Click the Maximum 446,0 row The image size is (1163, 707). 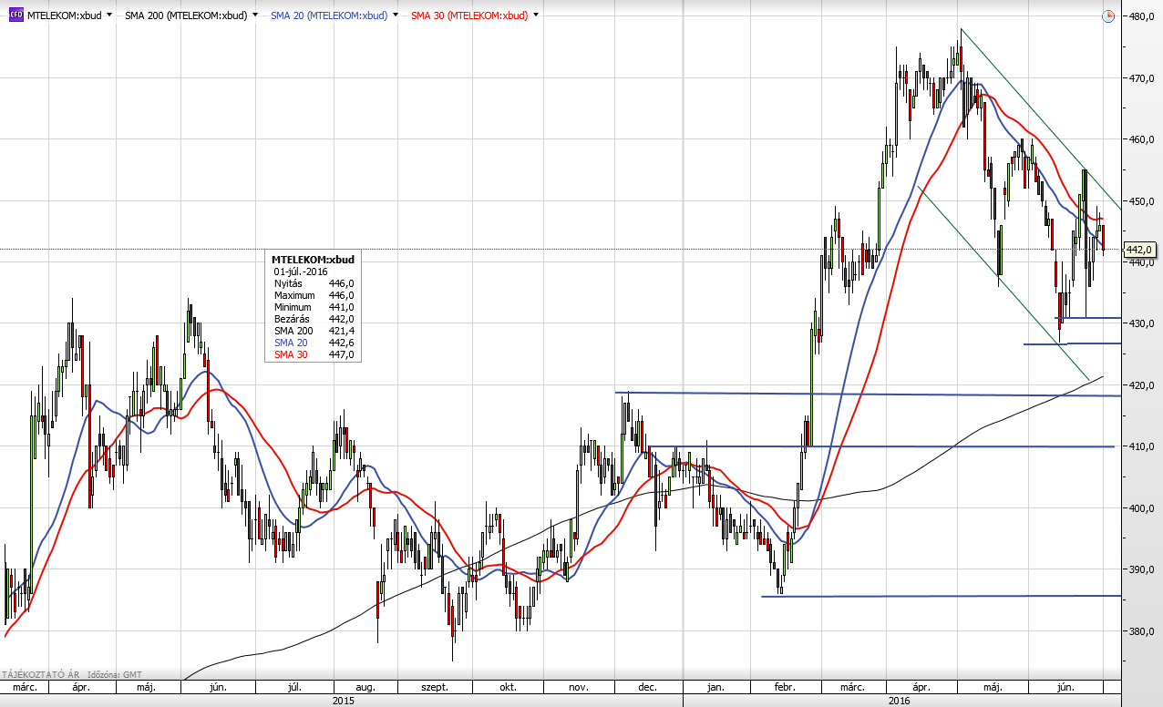coord(314,295)
